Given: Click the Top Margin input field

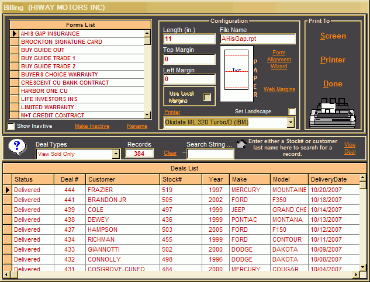Looking at the screenshot, I should pos(189,59).
